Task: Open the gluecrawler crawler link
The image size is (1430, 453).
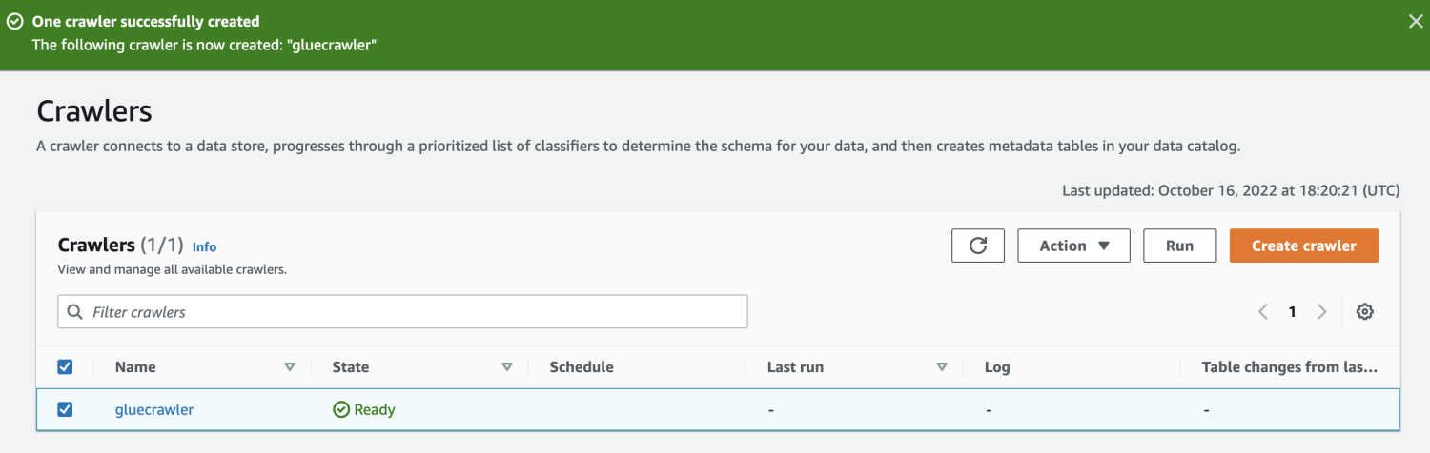Action: (154, 409)
